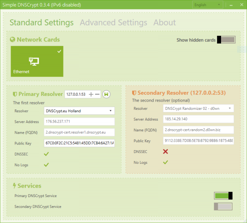Open the About tab
Screen dimensions: 247x223
click(165, 23)
